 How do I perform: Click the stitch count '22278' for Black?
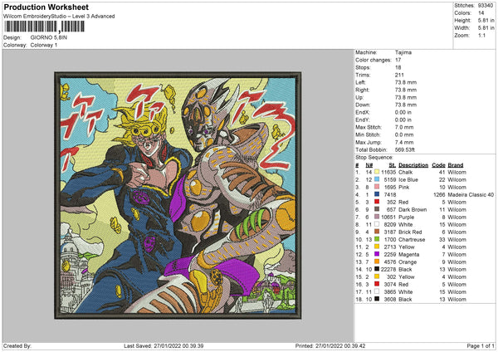point(388,270)
